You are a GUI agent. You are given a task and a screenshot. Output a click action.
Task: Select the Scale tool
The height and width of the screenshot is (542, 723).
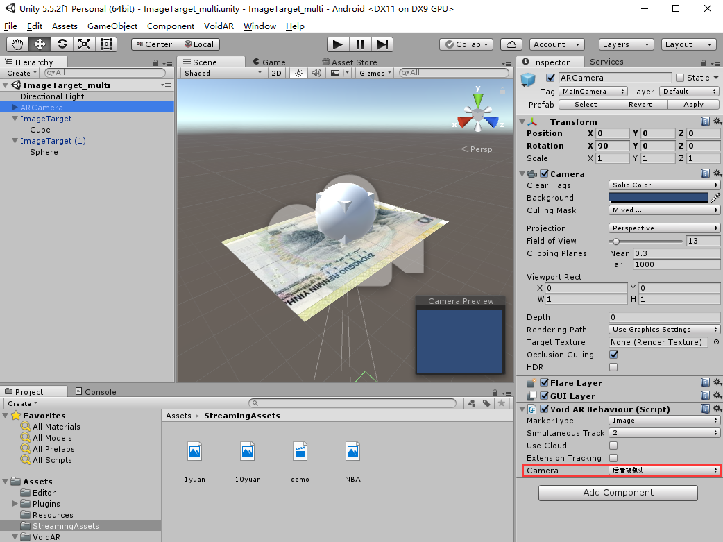84,44
